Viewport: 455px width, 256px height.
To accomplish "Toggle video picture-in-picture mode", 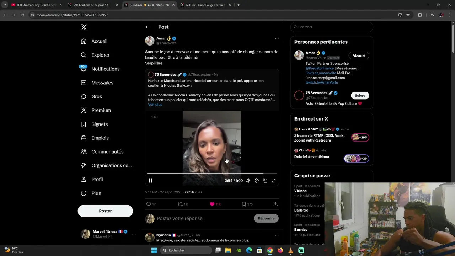I will click(x=265, y=181).
